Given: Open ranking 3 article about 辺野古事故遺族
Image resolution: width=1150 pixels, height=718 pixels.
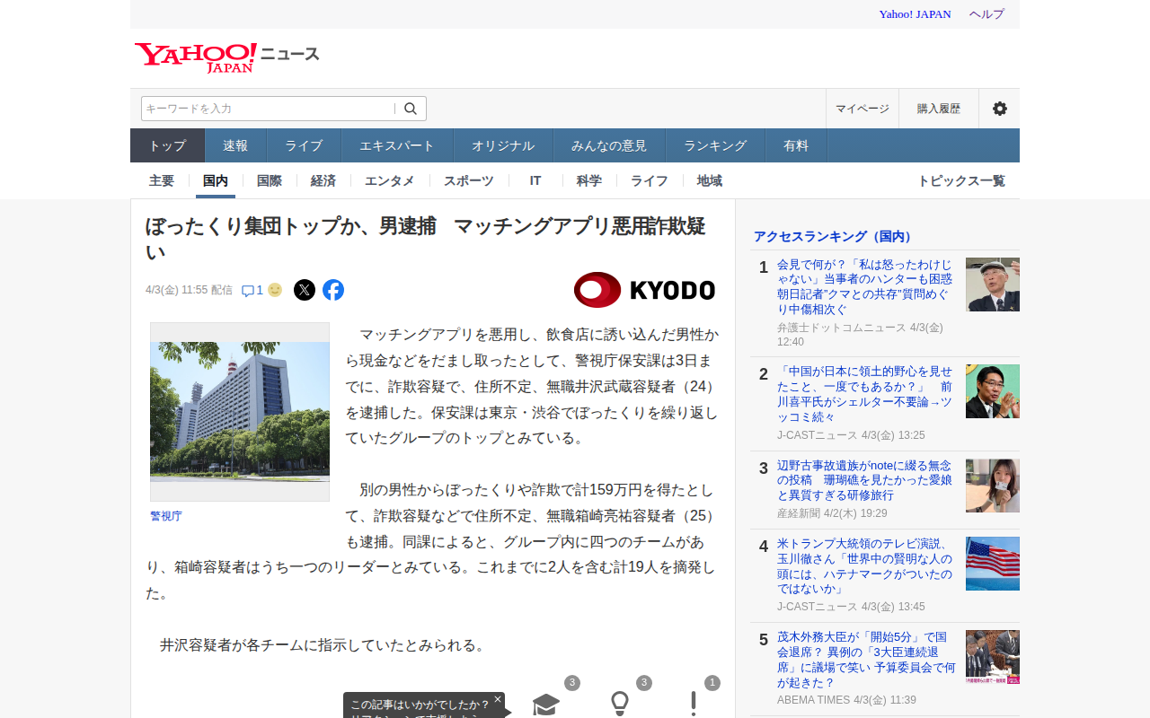Looking at the screenshot, I should pos(864,480).
